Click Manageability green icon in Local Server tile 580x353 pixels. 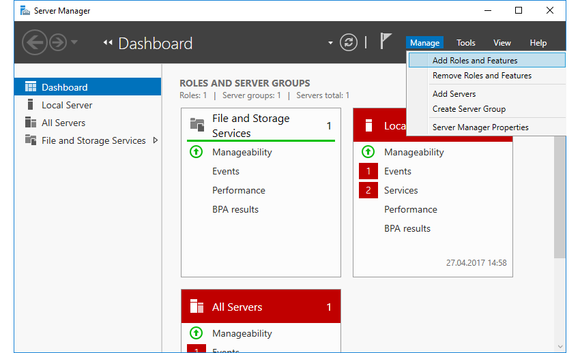(x=368, y=152)
